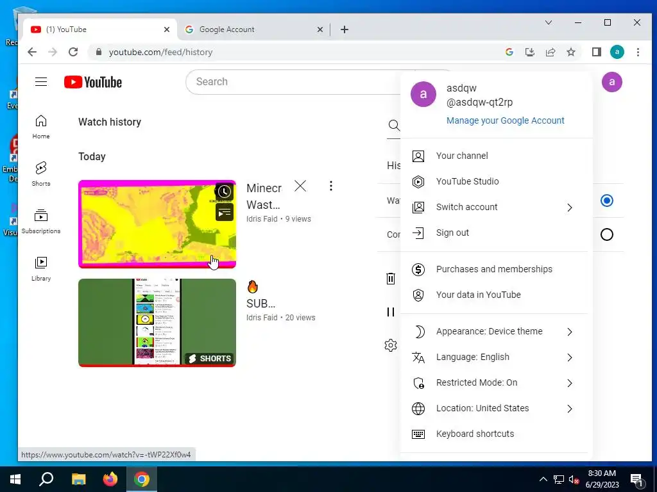Click the site lock icon in address bar
Screen dimensions: 657x492
tap(98, 52)
